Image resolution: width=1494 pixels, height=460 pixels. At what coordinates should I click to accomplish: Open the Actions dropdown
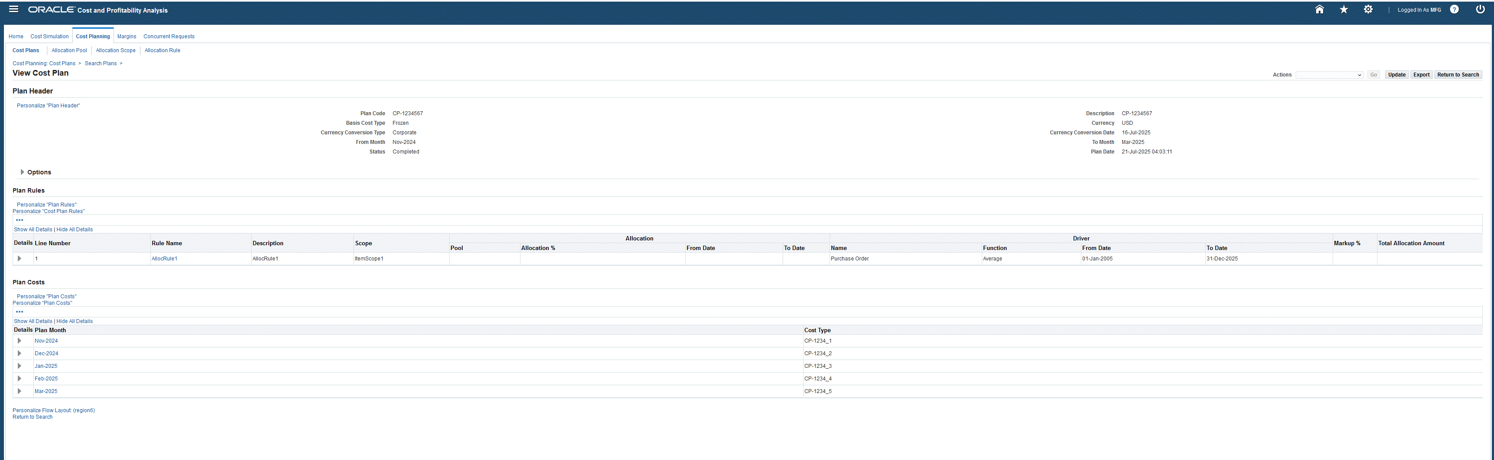[1329, 75]
